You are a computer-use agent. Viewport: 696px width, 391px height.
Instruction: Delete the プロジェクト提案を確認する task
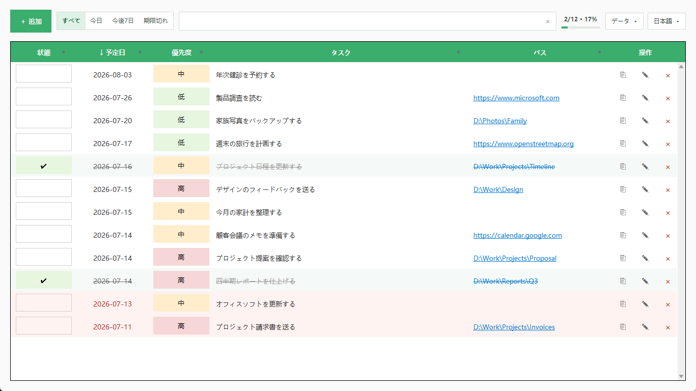coord(667,259)
